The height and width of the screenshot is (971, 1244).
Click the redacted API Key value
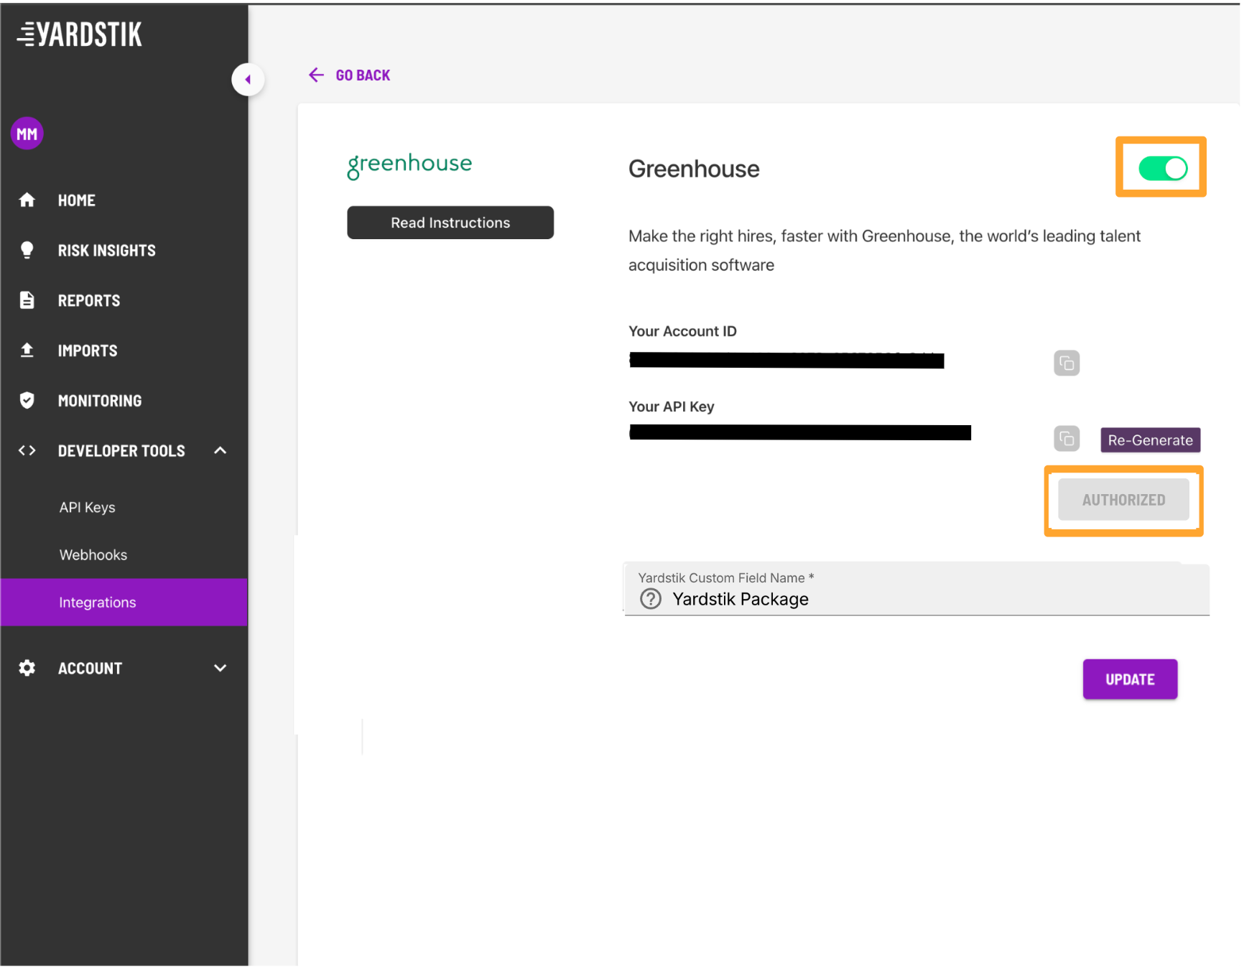800,433
